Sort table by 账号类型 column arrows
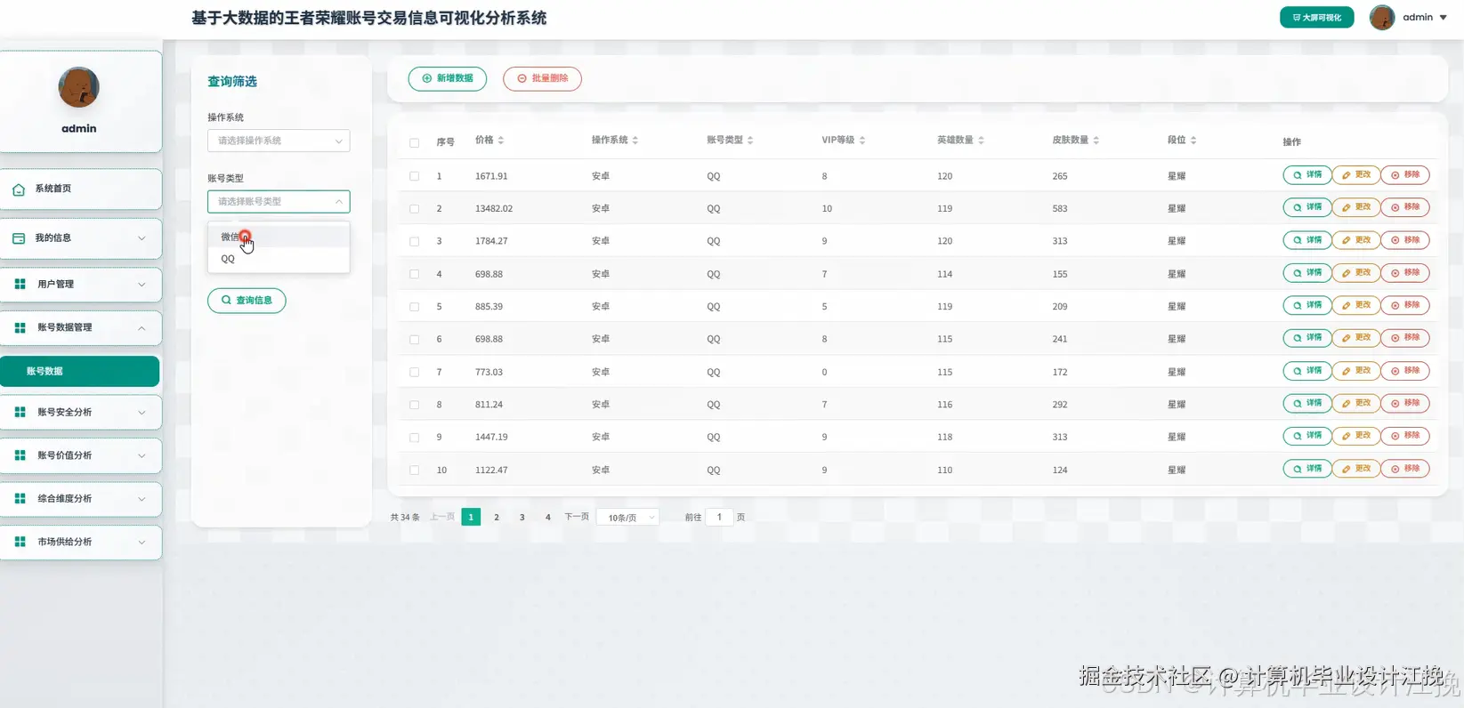This screenshot has width=1464, height=708. 750,141
